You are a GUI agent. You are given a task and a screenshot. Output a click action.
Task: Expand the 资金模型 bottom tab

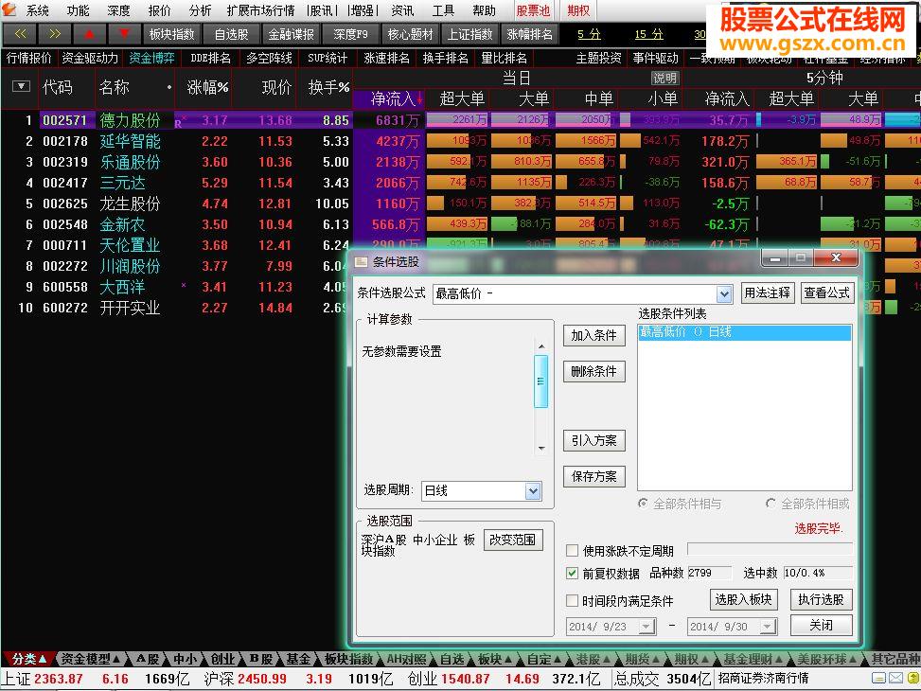pos(91,659)
